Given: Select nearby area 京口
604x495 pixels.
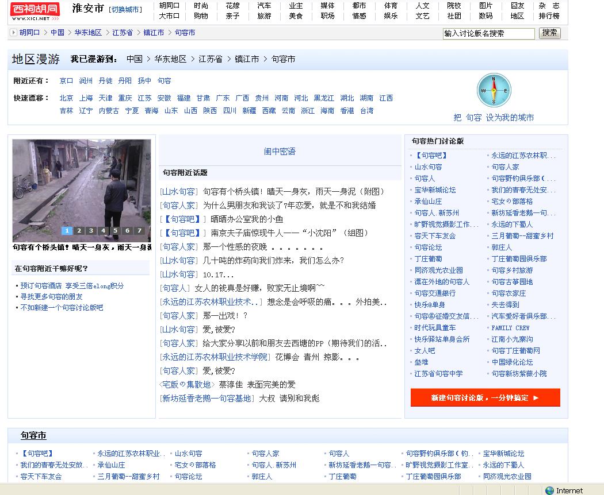Looking at the screenshot, I should 66,81.
